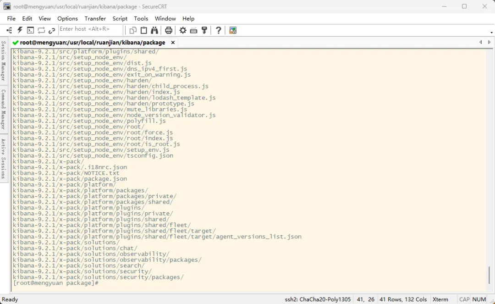Click the NUM indicator in status bar
Viewport: 495px width, 304px height.
click(x=479, y=299)
